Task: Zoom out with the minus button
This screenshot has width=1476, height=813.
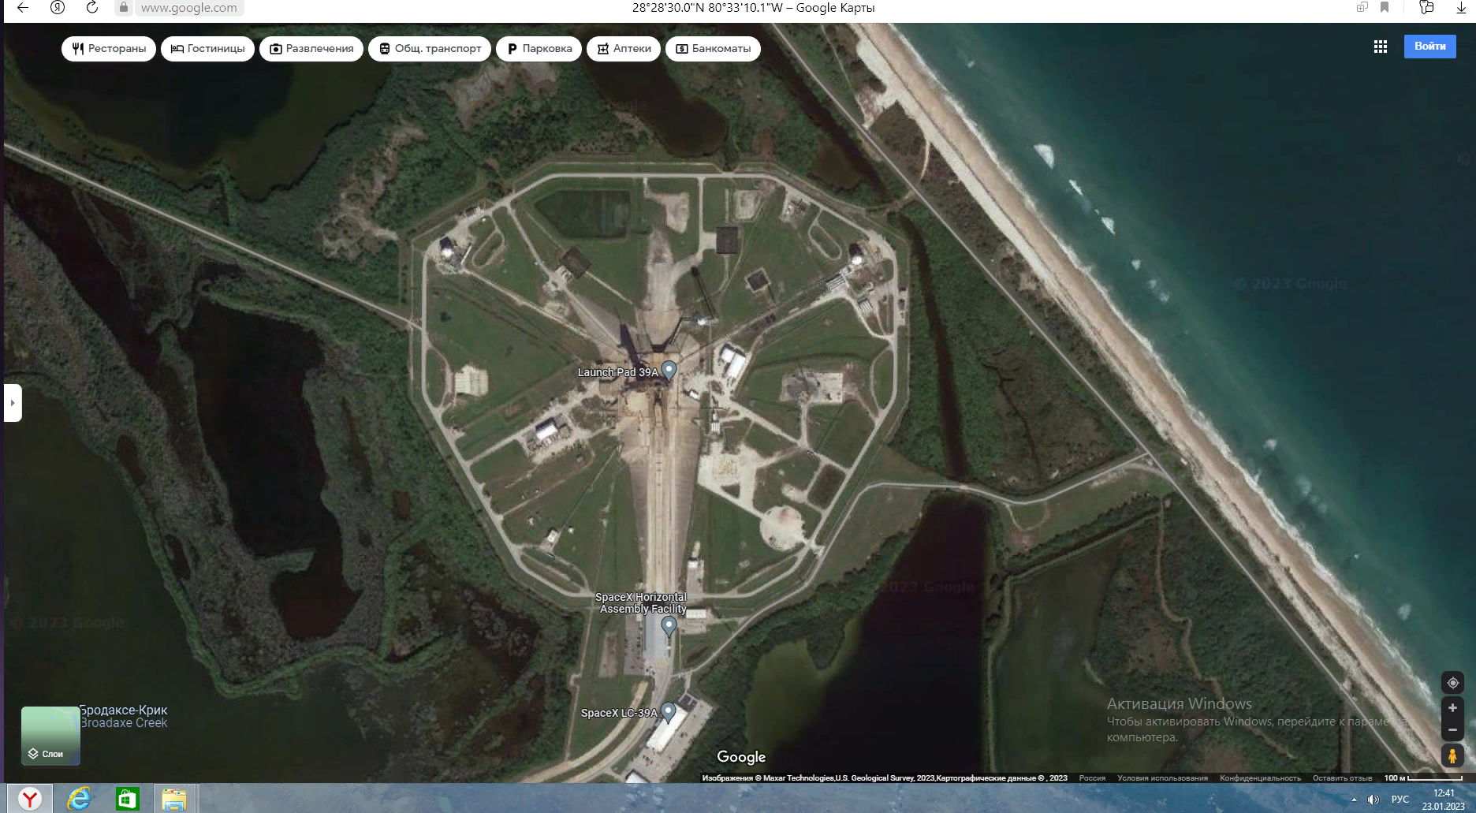Action: 1452,730
